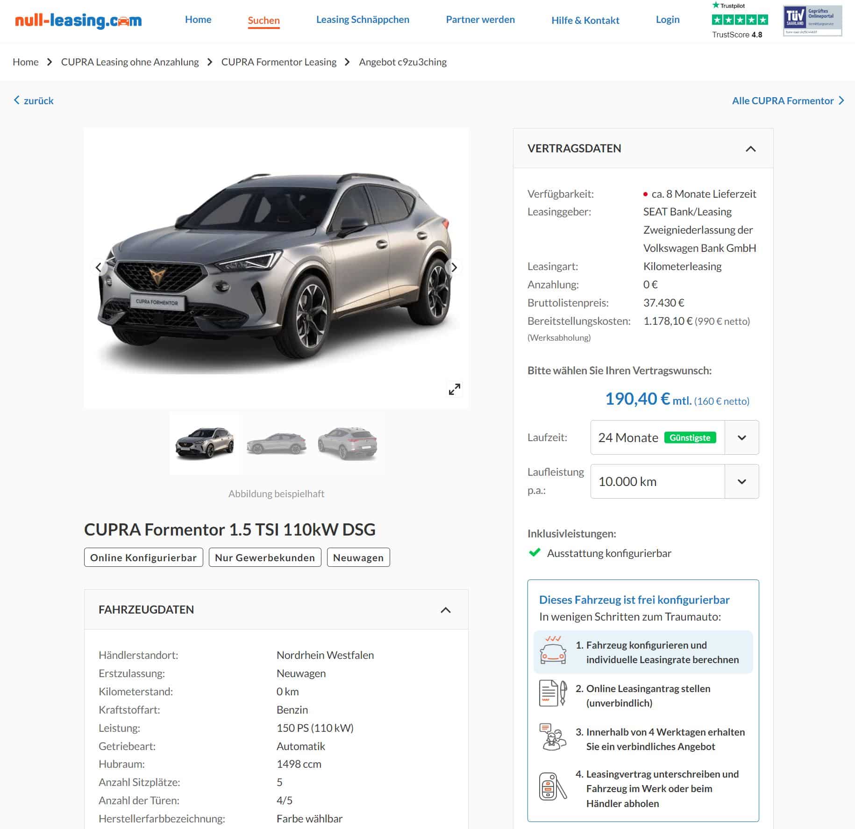Select the rear view car thumbnail

click(x=348, y=443)
